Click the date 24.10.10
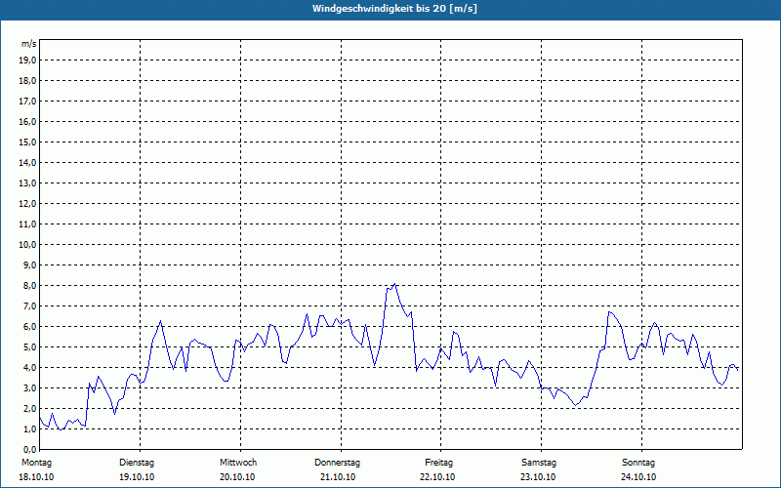The image size is (781, 488). pyautogui.click(x=638, y=477)
